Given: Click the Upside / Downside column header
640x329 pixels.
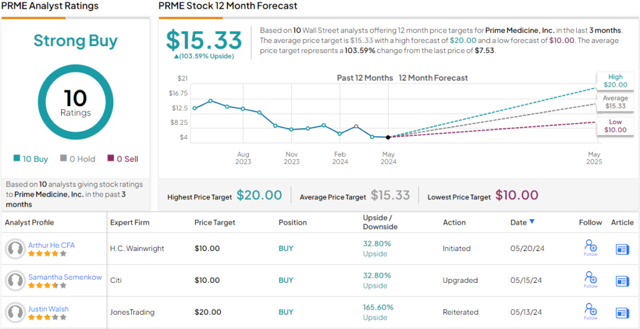Looking at the screenshot, I should [381, 222].
